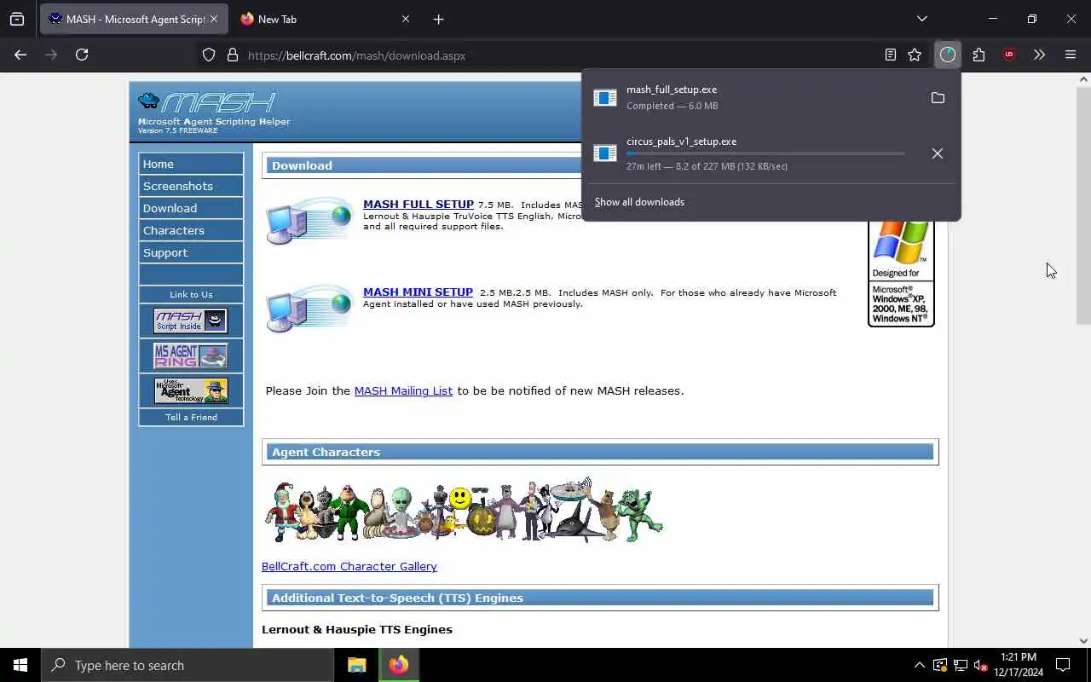The height and width of the screenshot is (682, 1091).
Task: Click Show all downloads
Action: point(639,202)
